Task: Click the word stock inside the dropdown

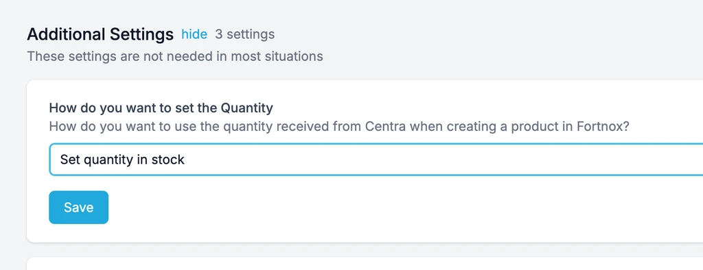Action: (168, 160)
